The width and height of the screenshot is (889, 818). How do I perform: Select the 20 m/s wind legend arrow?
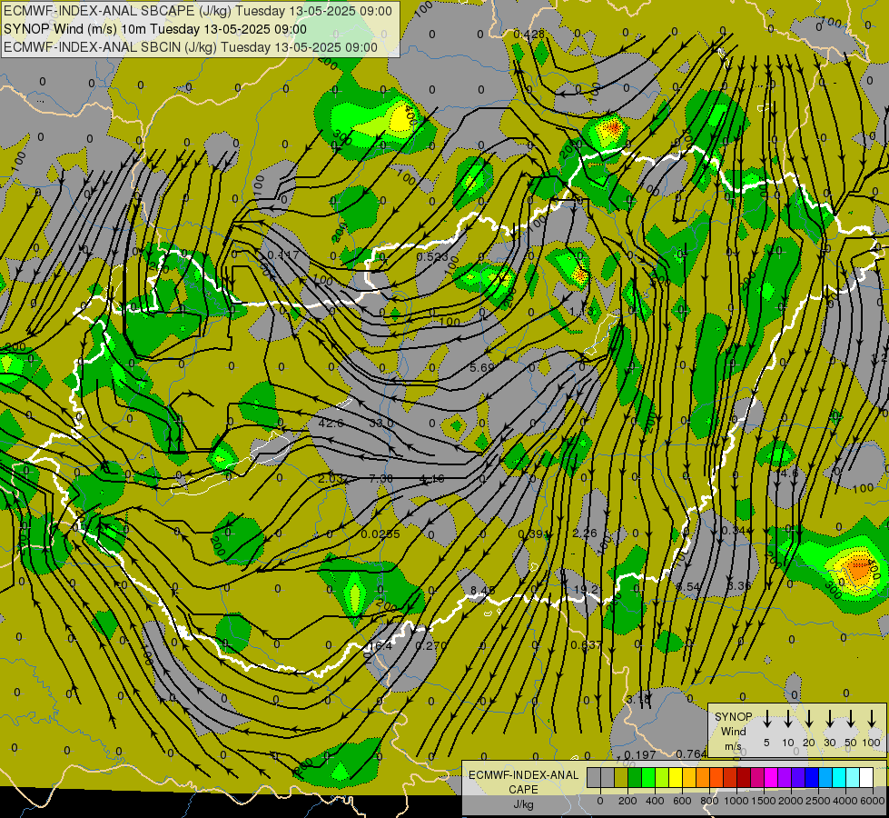(809, 719)
